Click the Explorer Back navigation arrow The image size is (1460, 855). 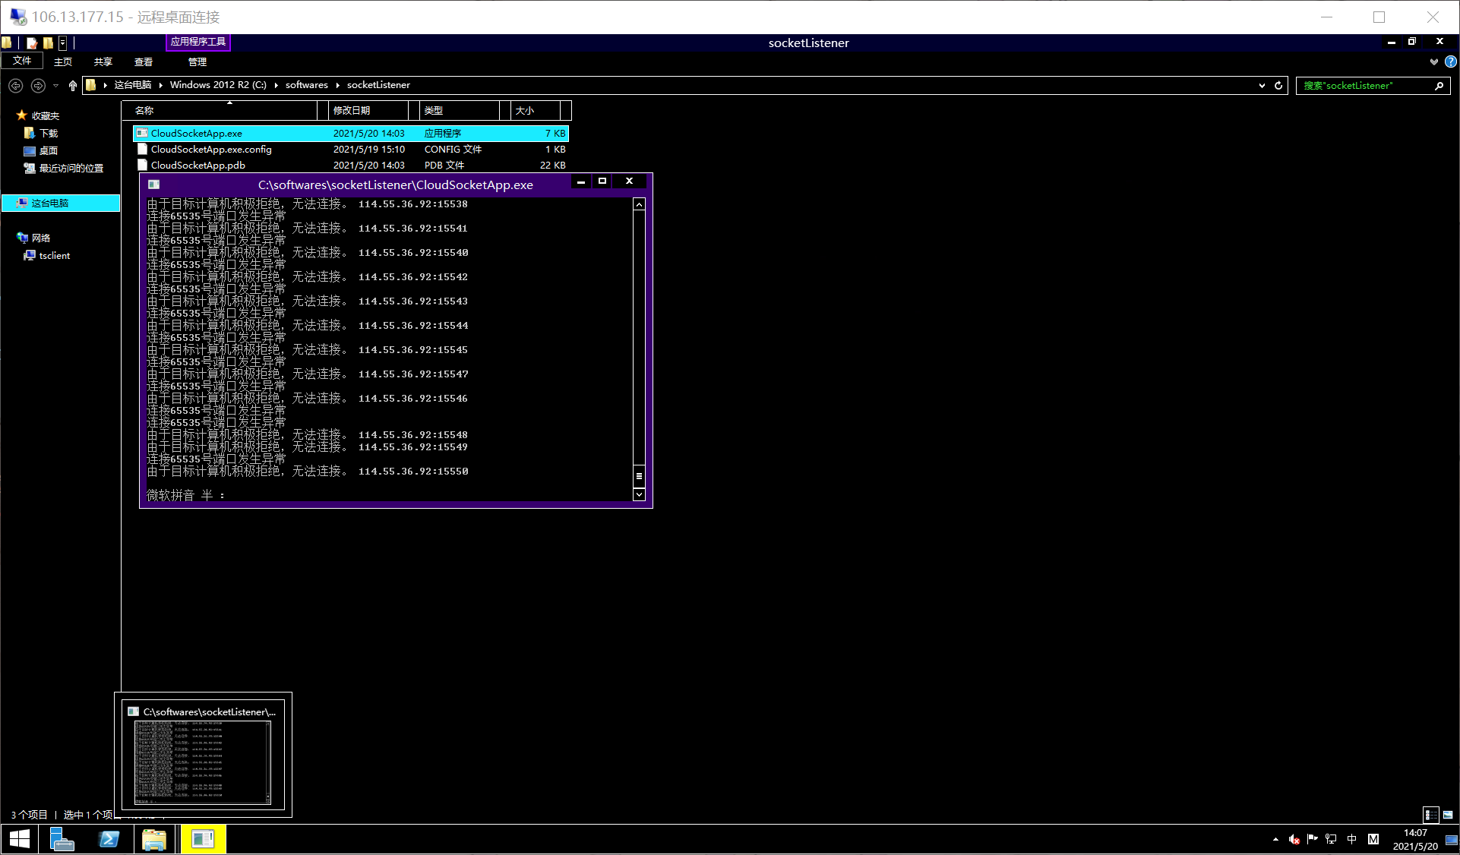click(x=15, y=86)
